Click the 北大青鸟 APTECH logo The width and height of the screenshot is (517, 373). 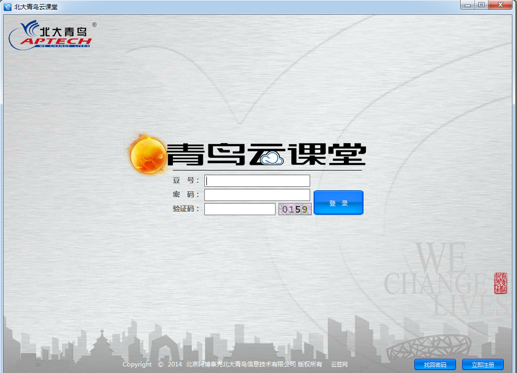coord(52,35)
